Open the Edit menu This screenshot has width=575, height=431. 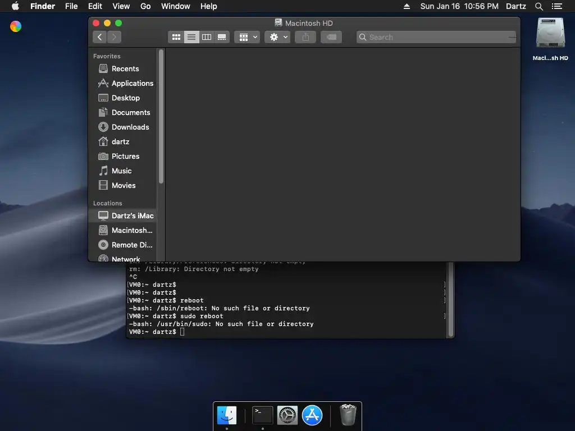coord(95,6)
